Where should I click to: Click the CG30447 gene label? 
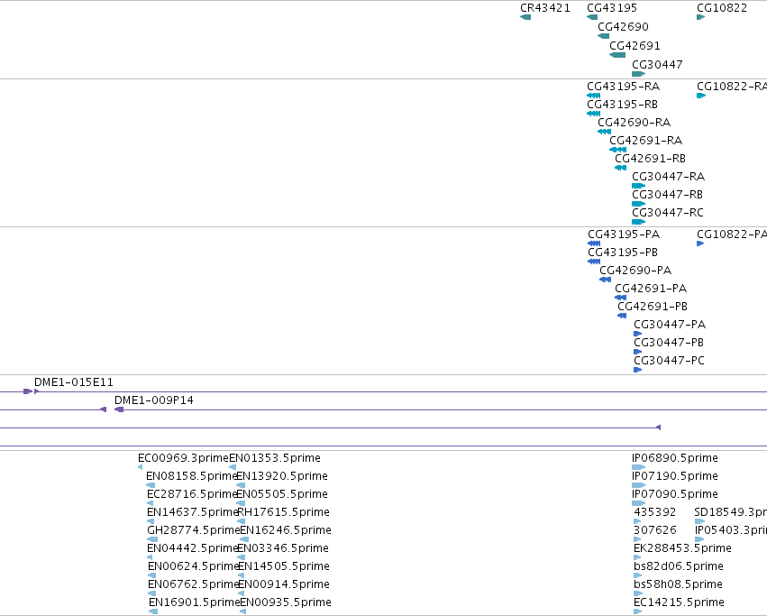(657, 65)
